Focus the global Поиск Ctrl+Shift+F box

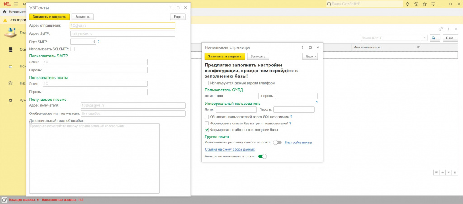(365, 4)
